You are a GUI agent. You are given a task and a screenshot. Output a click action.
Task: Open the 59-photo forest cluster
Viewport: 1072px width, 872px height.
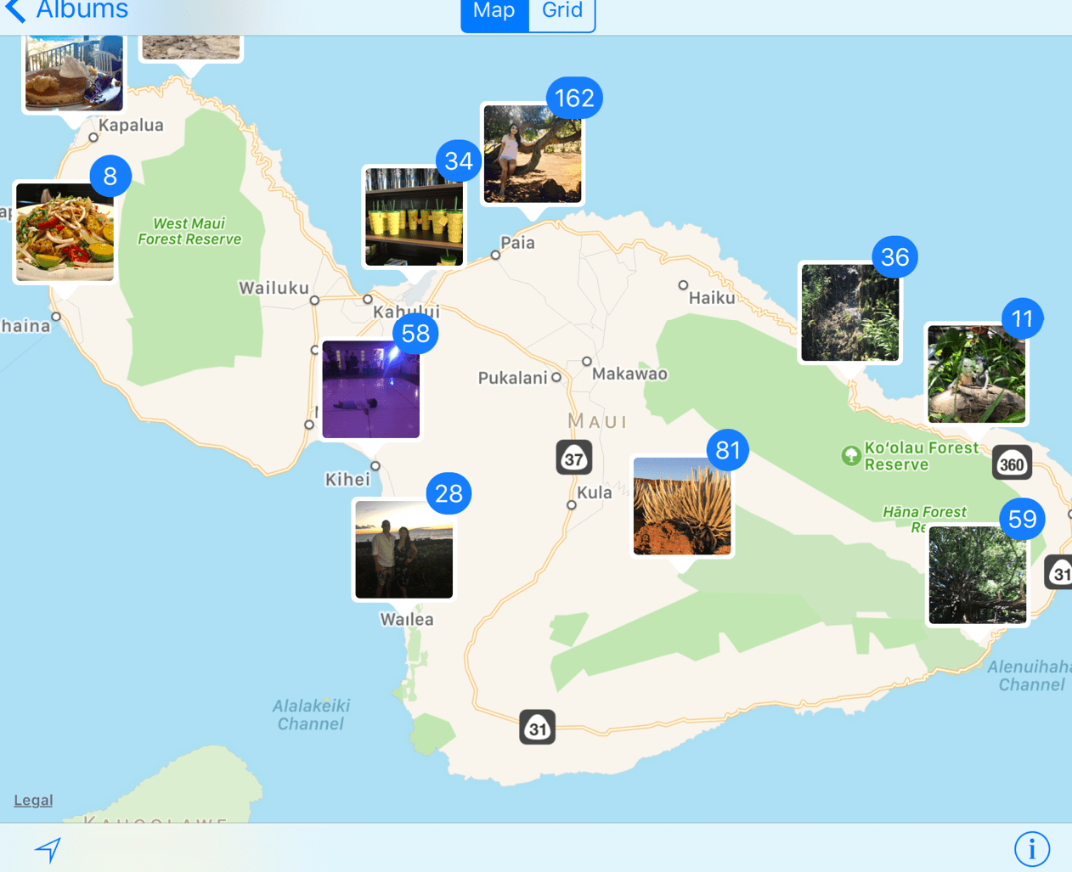tap(977, 575)
